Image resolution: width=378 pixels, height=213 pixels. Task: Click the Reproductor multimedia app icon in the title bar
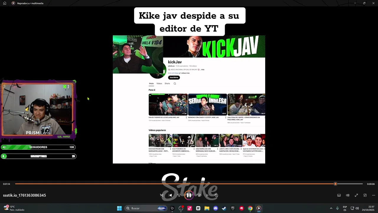tap(13, 3)
